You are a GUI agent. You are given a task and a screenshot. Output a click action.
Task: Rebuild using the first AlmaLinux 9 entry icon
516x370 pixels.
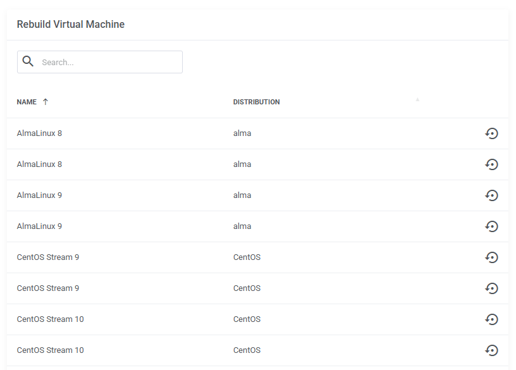(491, 195)
